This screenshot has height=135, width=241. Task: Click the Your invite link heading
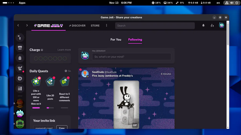44,121
